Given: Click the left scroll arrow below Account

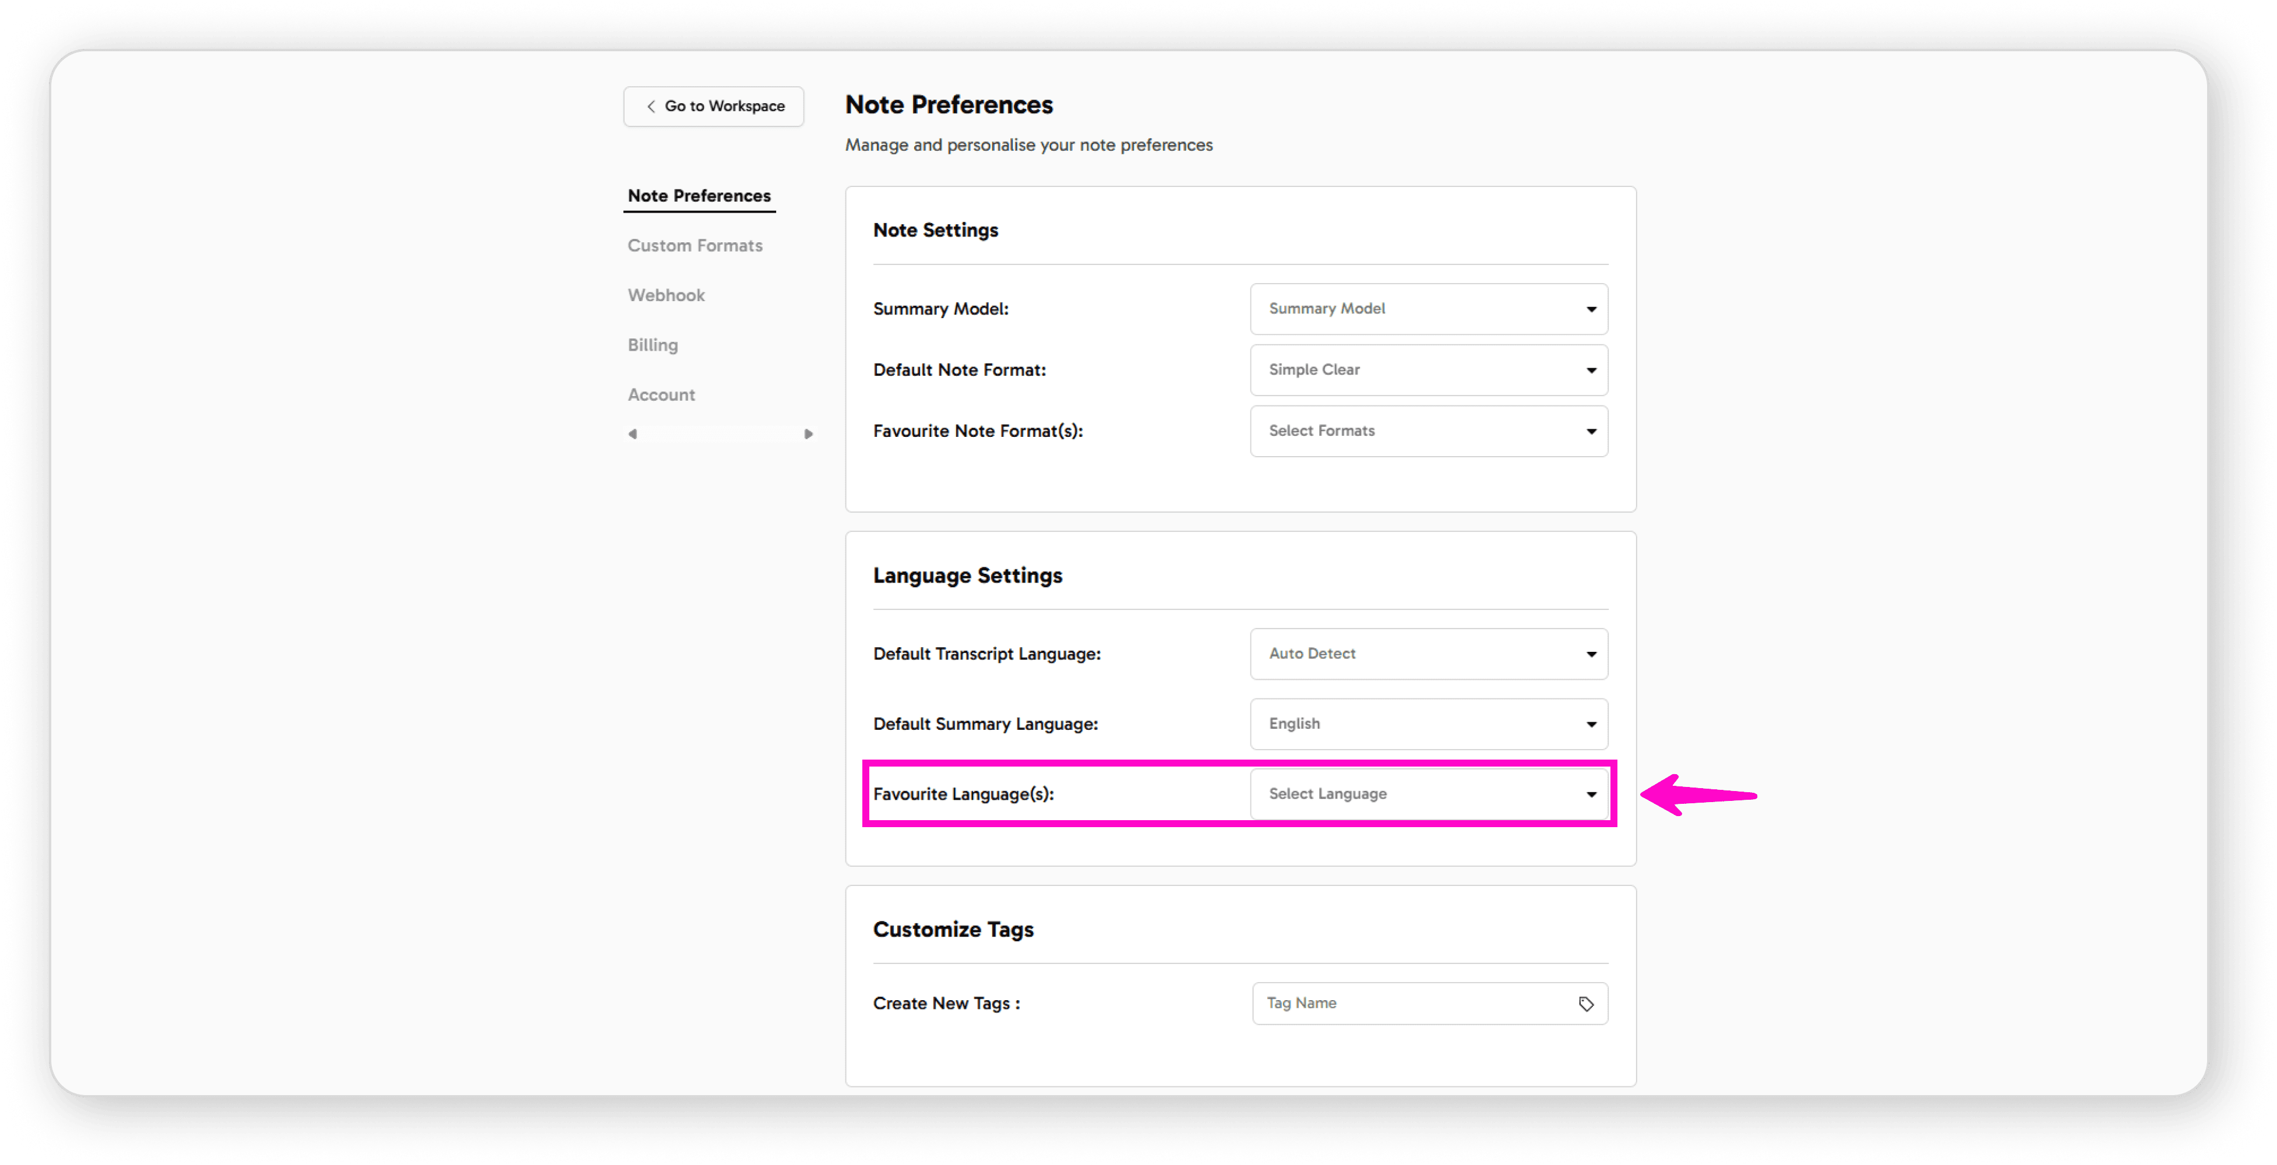Looking at the screenshot, I should click(633, 434).
